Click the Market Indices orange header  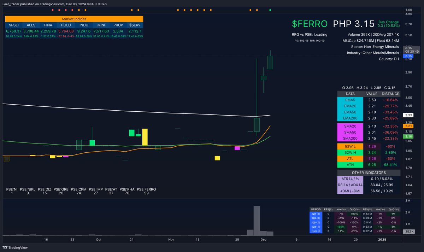(74, 19)
